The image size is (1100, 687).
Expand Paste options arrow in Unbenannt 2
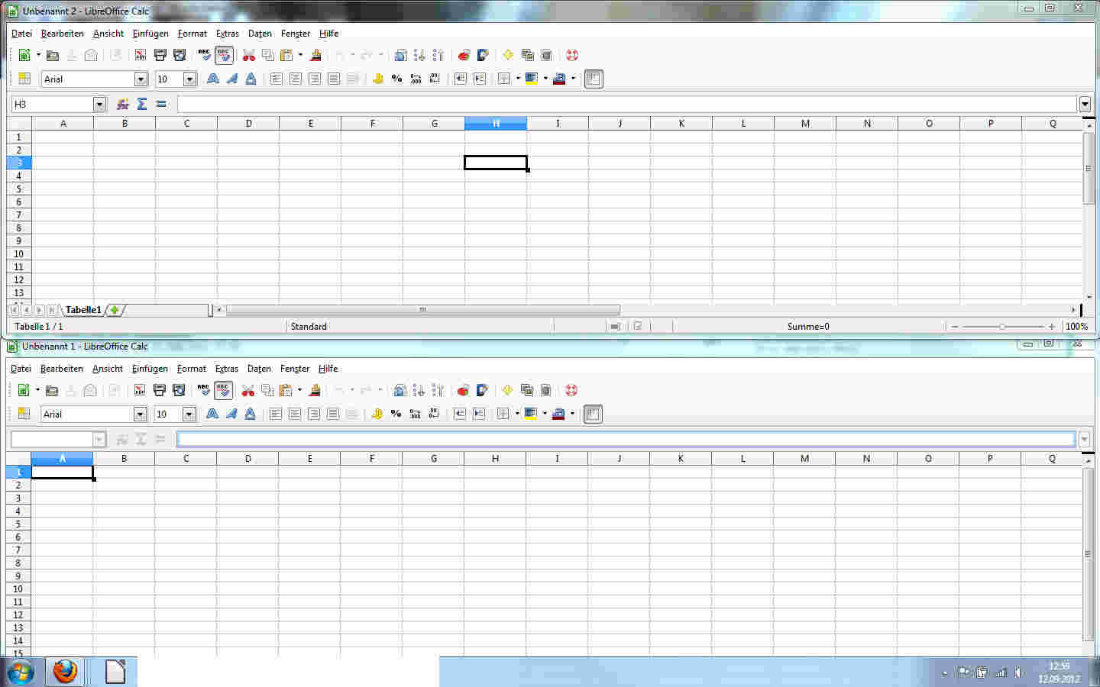point(300,55)
